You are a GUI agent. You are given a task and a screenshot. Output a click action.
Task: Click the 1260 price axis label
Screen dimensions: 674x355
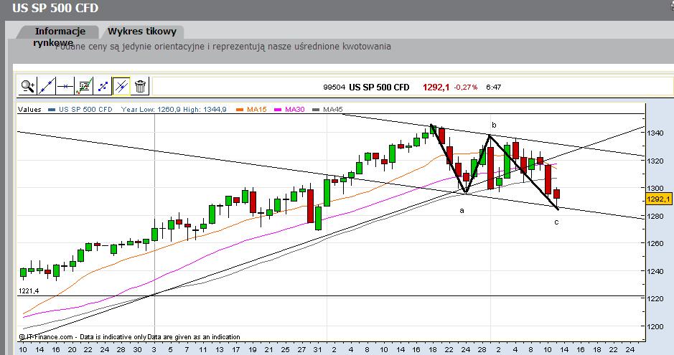click(656, 243)
